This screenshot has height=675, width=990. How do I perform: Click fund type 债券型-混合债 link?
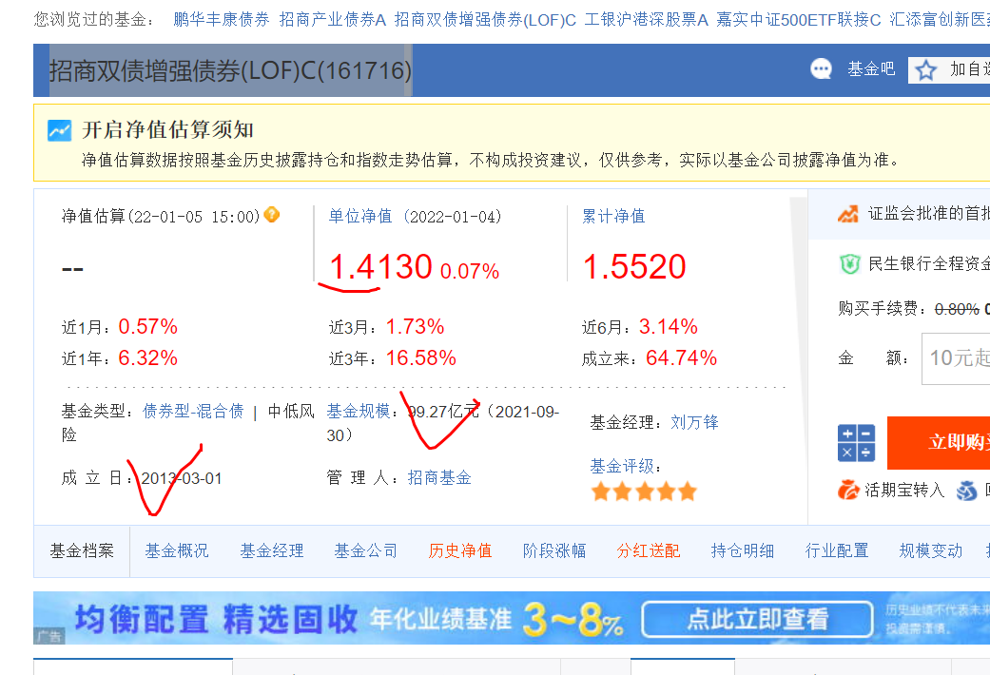tap(193, 412)
